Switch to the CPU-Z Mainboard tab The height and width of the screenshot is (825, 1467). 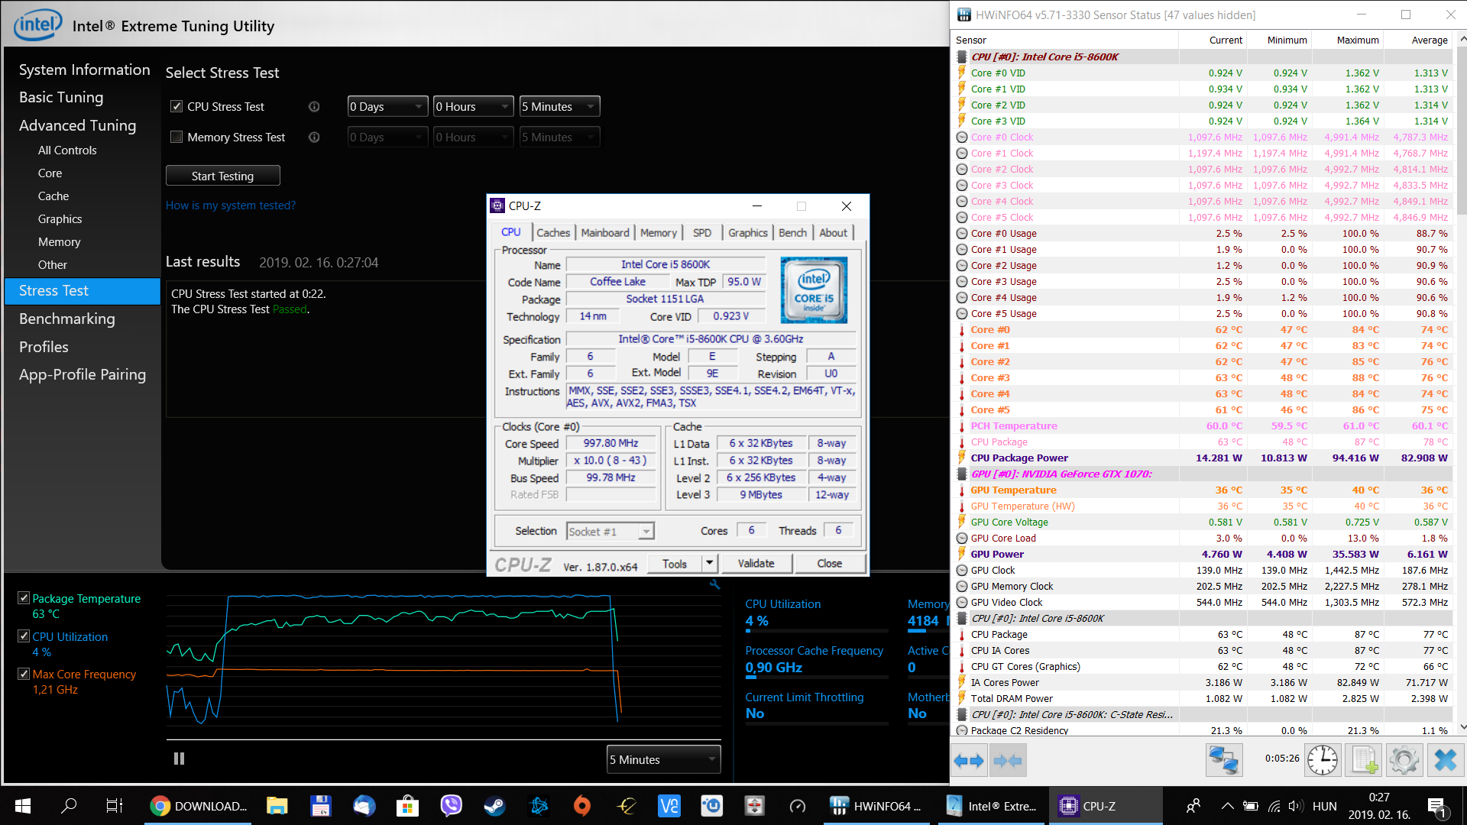[604, 233]
